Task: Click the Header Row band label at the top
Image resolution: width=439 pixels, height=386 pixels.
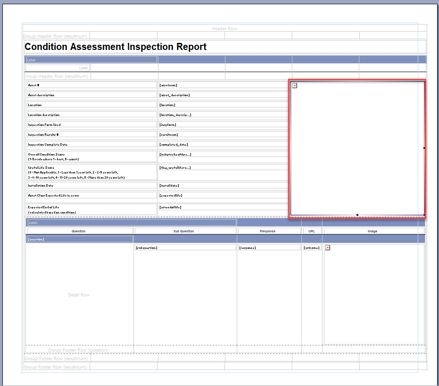Action: pyautogui.click(x=224, y=28)
